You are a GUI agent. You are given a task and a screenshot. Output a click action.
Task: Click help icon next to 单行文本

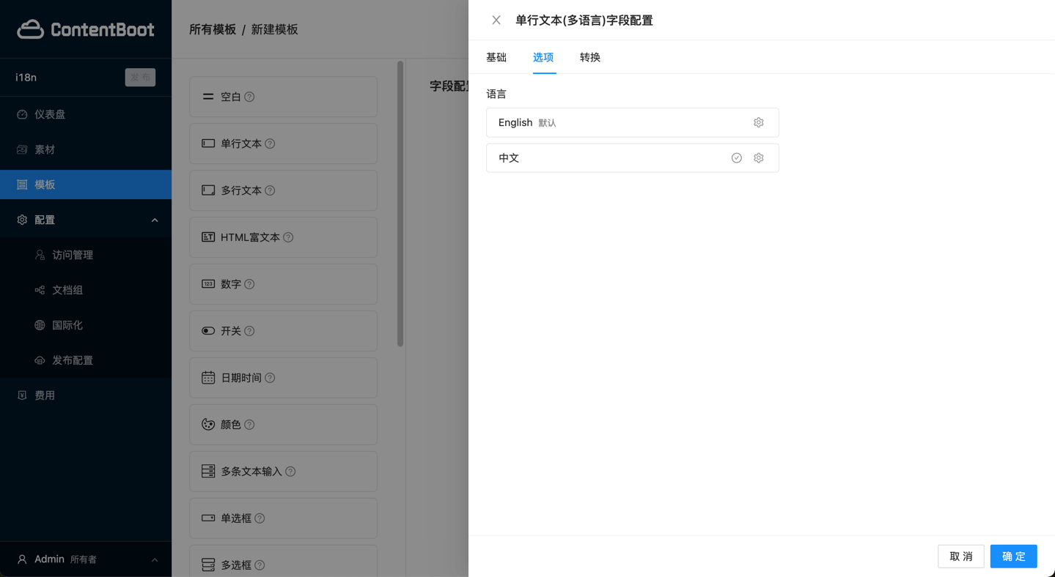(x=270, y=144)
